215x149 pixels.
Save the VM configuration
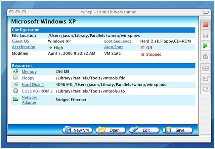(x=177, y=130)
